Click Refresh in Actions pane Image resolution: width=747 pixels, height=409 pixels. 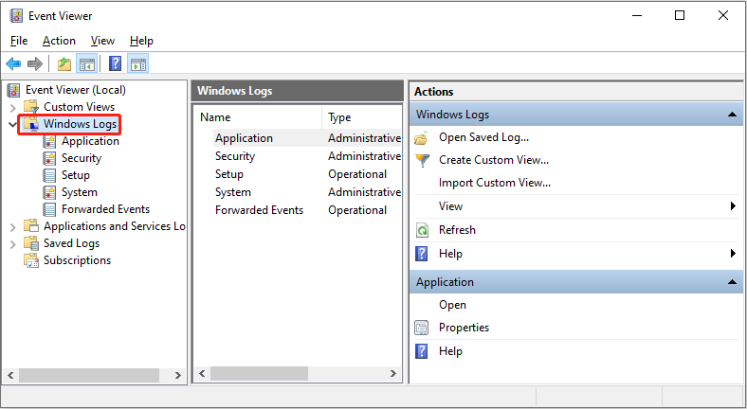pos(457,230)
